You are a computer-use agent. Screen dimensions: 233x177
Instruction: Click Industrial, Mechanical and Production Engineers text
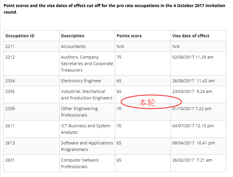pyautogui.click(x=86, y=95)
